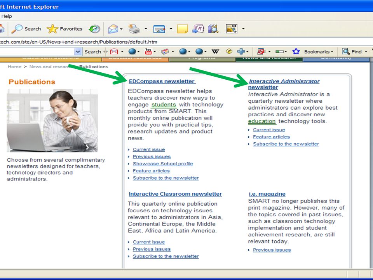Image resolution: width=373 pixels, height=280 pixels.
Task: Open Feature articles under Interactive Administrator
Action: click(x=271, y=137)
